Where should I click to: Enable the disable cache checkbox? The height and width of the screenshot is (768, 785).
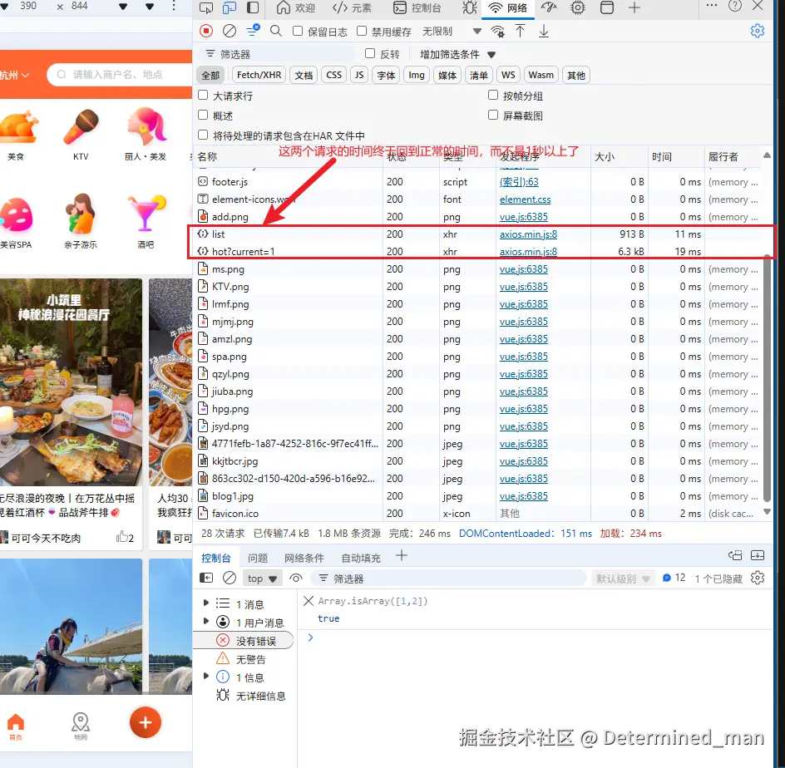coord(362,31)
